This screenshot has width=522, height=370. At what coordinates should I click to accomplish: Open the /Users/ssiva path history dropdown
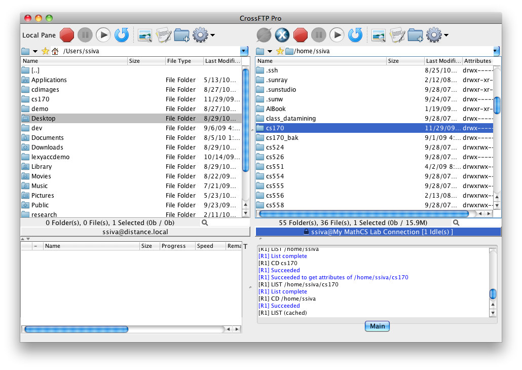[x=244, y=51]
